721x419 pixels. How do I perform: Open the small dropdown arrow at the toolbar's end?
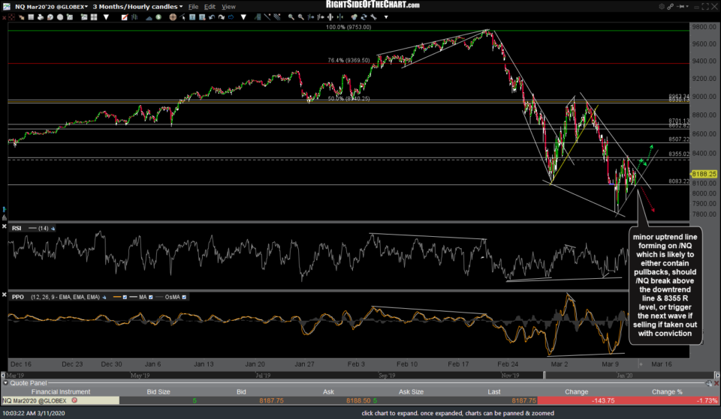click(386, 17)
